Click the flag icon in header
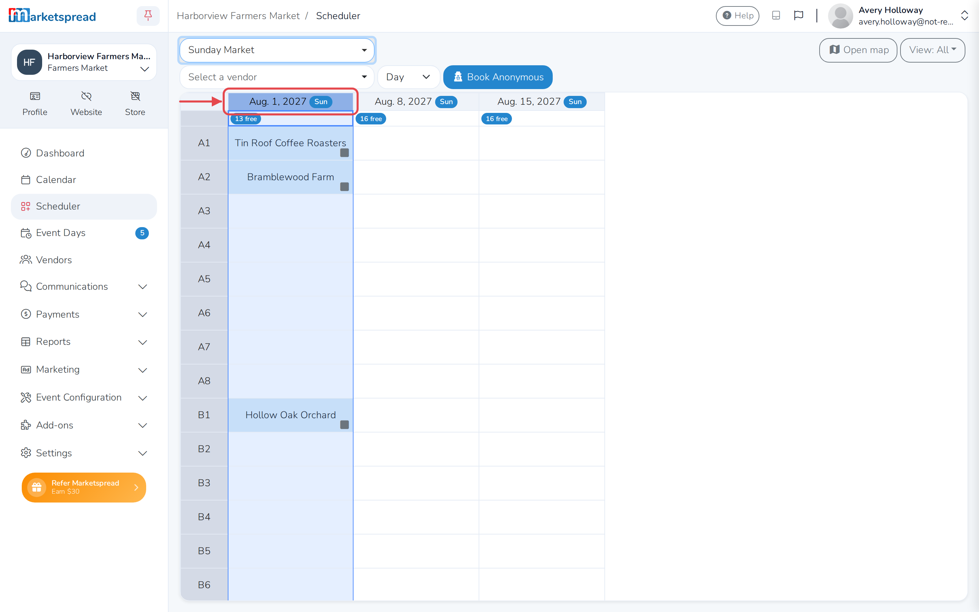 [x=798, y=15]
